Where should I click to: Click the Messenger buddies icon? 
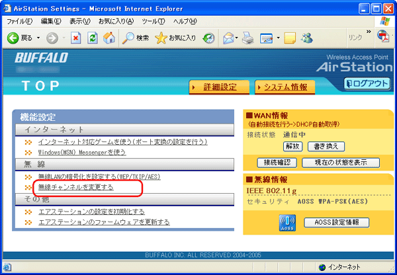coord(307,38)
